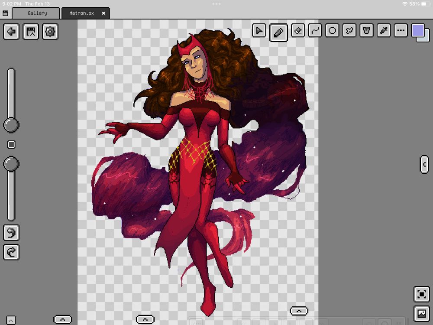Tap the three dots multitasking indicator

click(x=216, y=4)
